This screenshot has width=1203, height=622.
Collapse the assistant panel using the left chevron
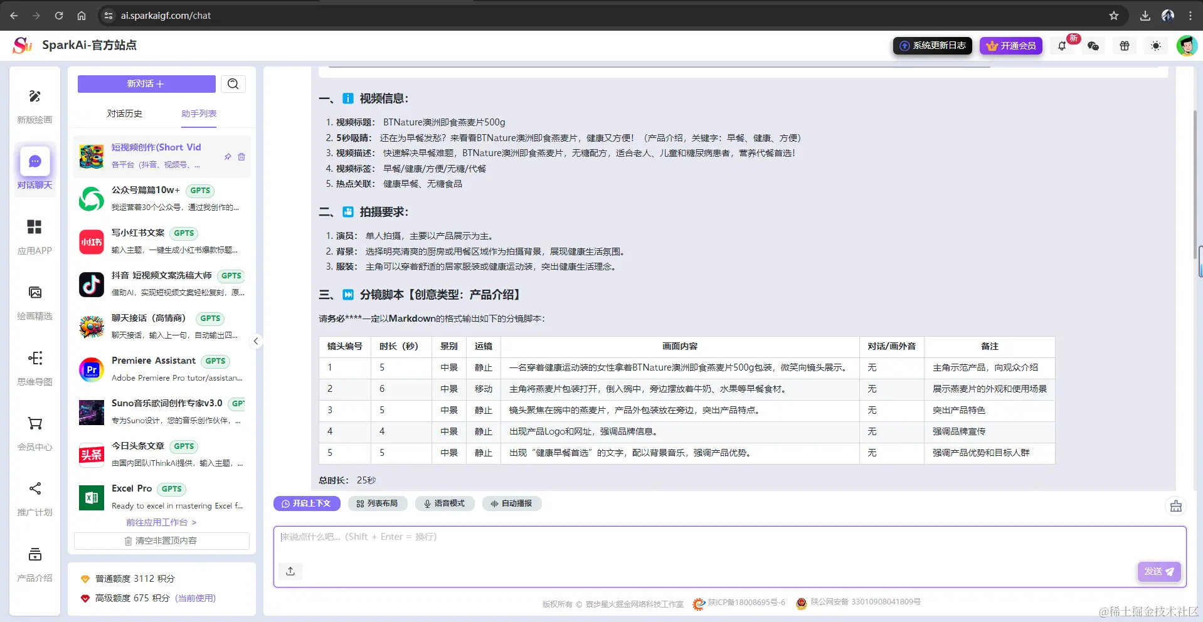click(255, 340)
